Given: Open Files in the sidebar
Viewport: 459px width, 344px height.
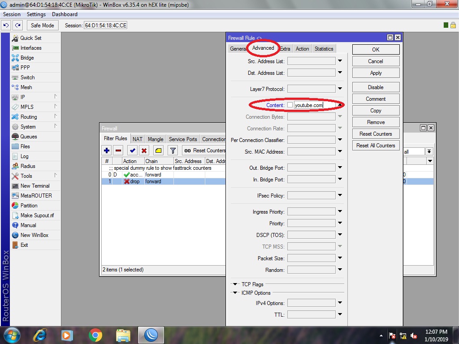Looking at the screenshot, I should [25, 146].
